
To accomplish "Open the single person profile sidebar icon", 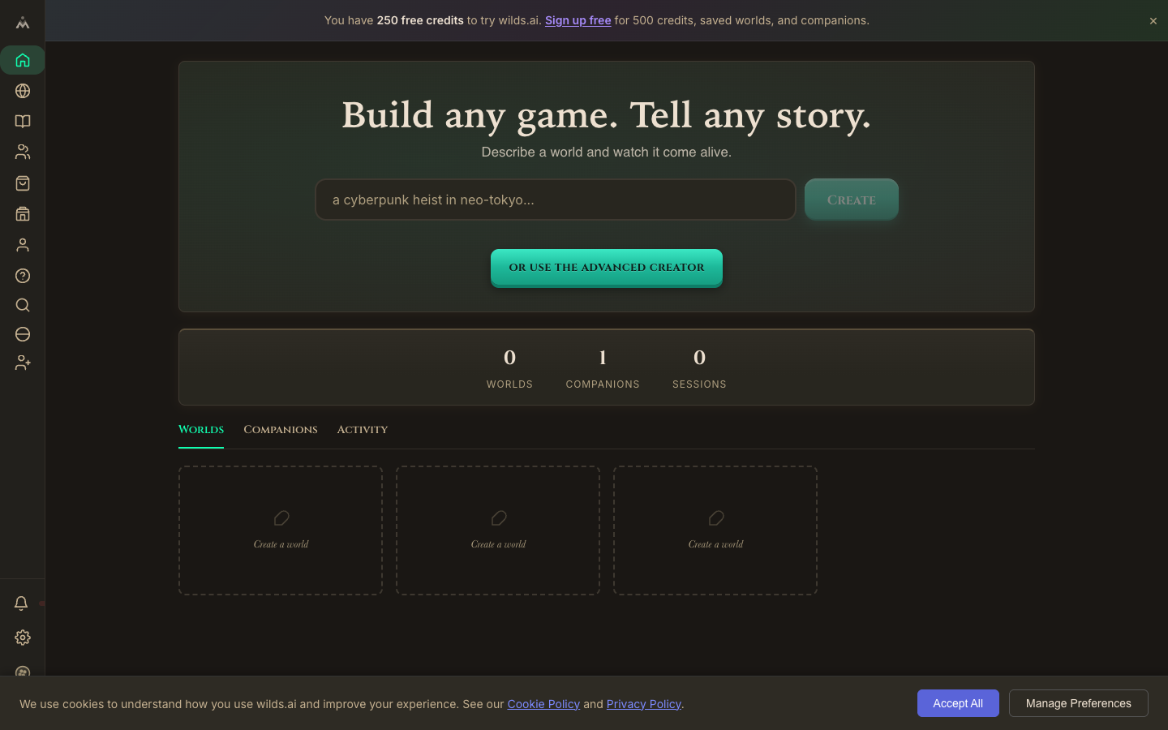I will point(23,245).
